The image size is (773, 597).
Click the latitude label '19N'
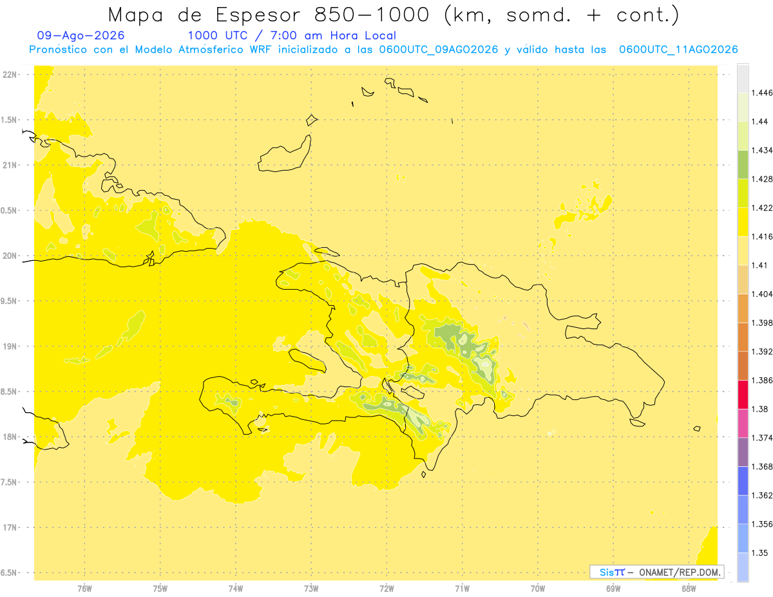point(10,346)
